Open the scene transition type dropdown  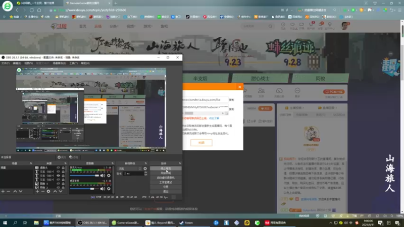tap(130, 169)
